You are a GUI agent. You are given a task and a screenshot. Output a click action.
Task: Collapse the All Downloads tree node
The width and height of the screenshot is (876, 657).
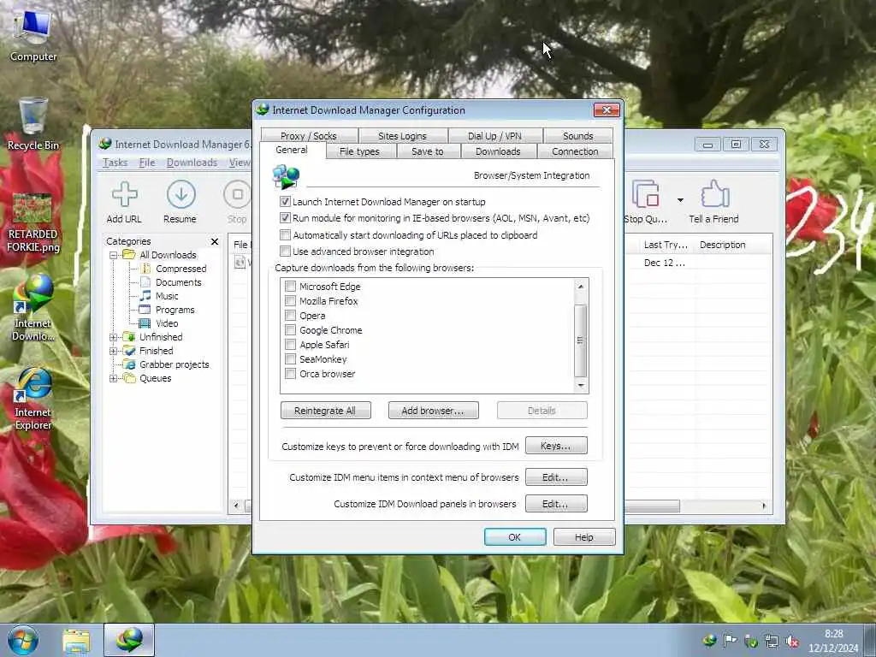[114, 255]
